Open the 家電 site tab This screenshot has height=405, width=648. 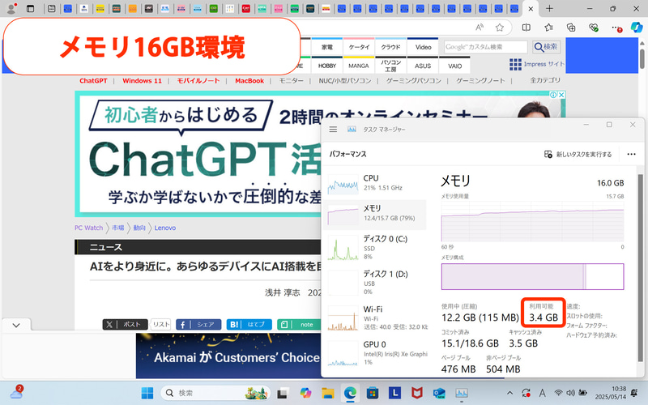(x=327, y=47)
